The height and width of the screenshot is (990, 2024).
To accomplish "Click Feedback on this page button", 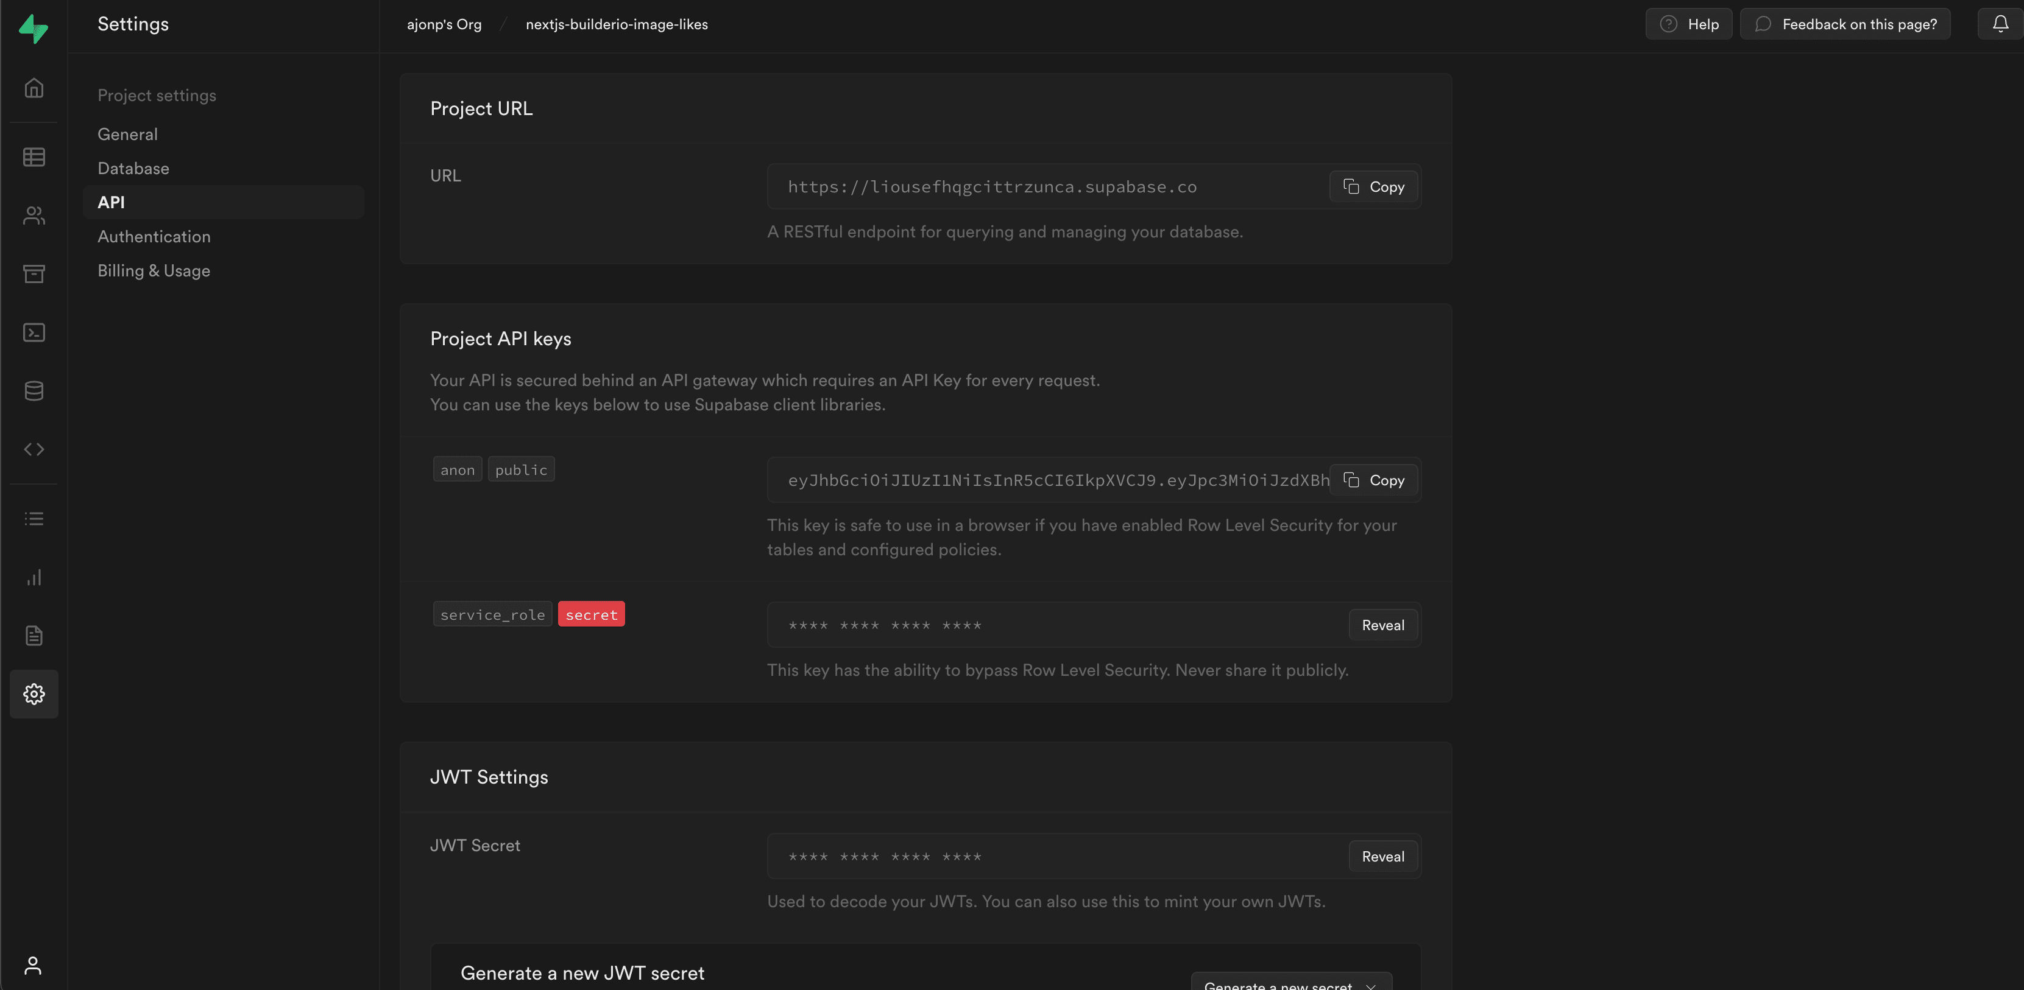I will click(x=1845, y=24).
